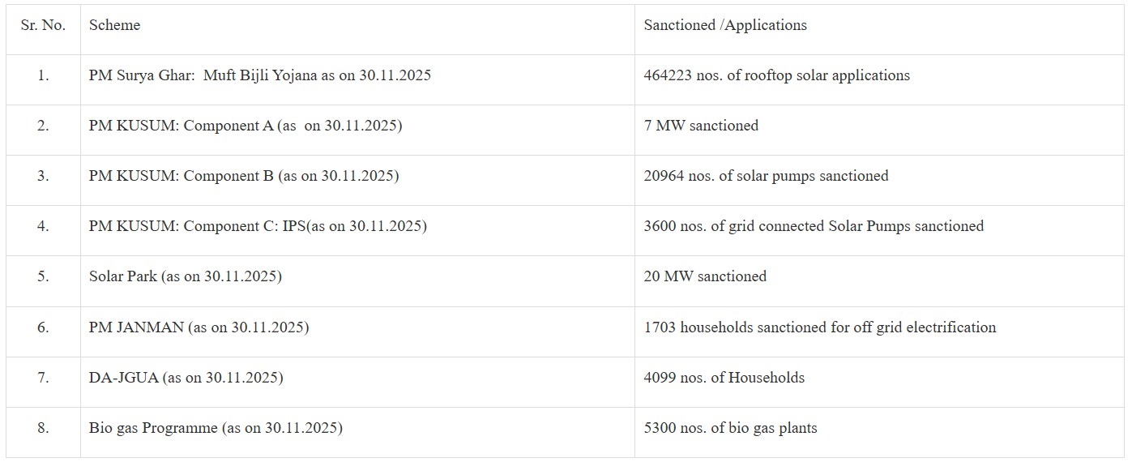Click the "20 MW sanctioned" cell
1132x462 pixels.
tap(705, 276)
